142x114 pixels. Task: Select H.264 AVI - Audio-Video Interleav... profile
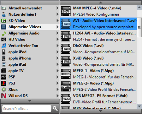pyautogui.click(x=98, y=36)
